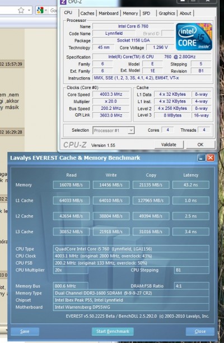
Task: Click the Bus Speed value 200.2 MHz
Action: click(111, 108)
